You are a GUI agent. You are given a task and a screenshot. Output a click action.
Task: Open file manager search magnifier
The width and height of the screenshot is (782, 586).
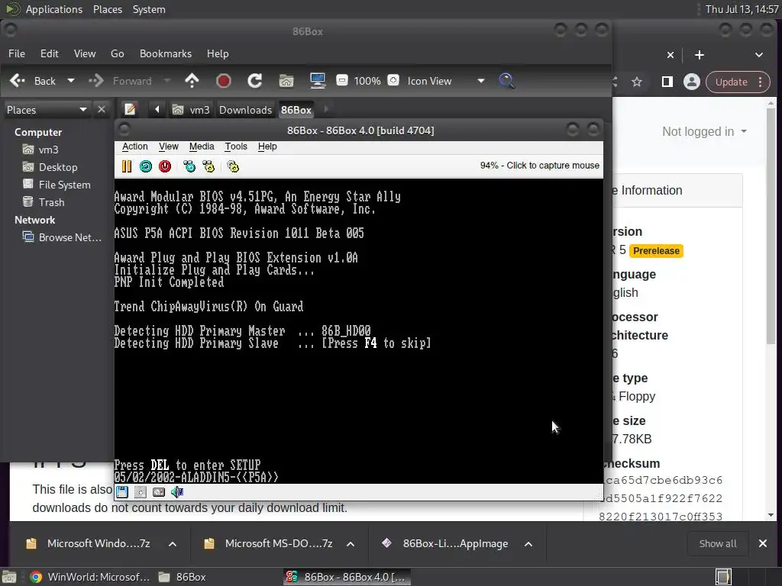(506, 81)
